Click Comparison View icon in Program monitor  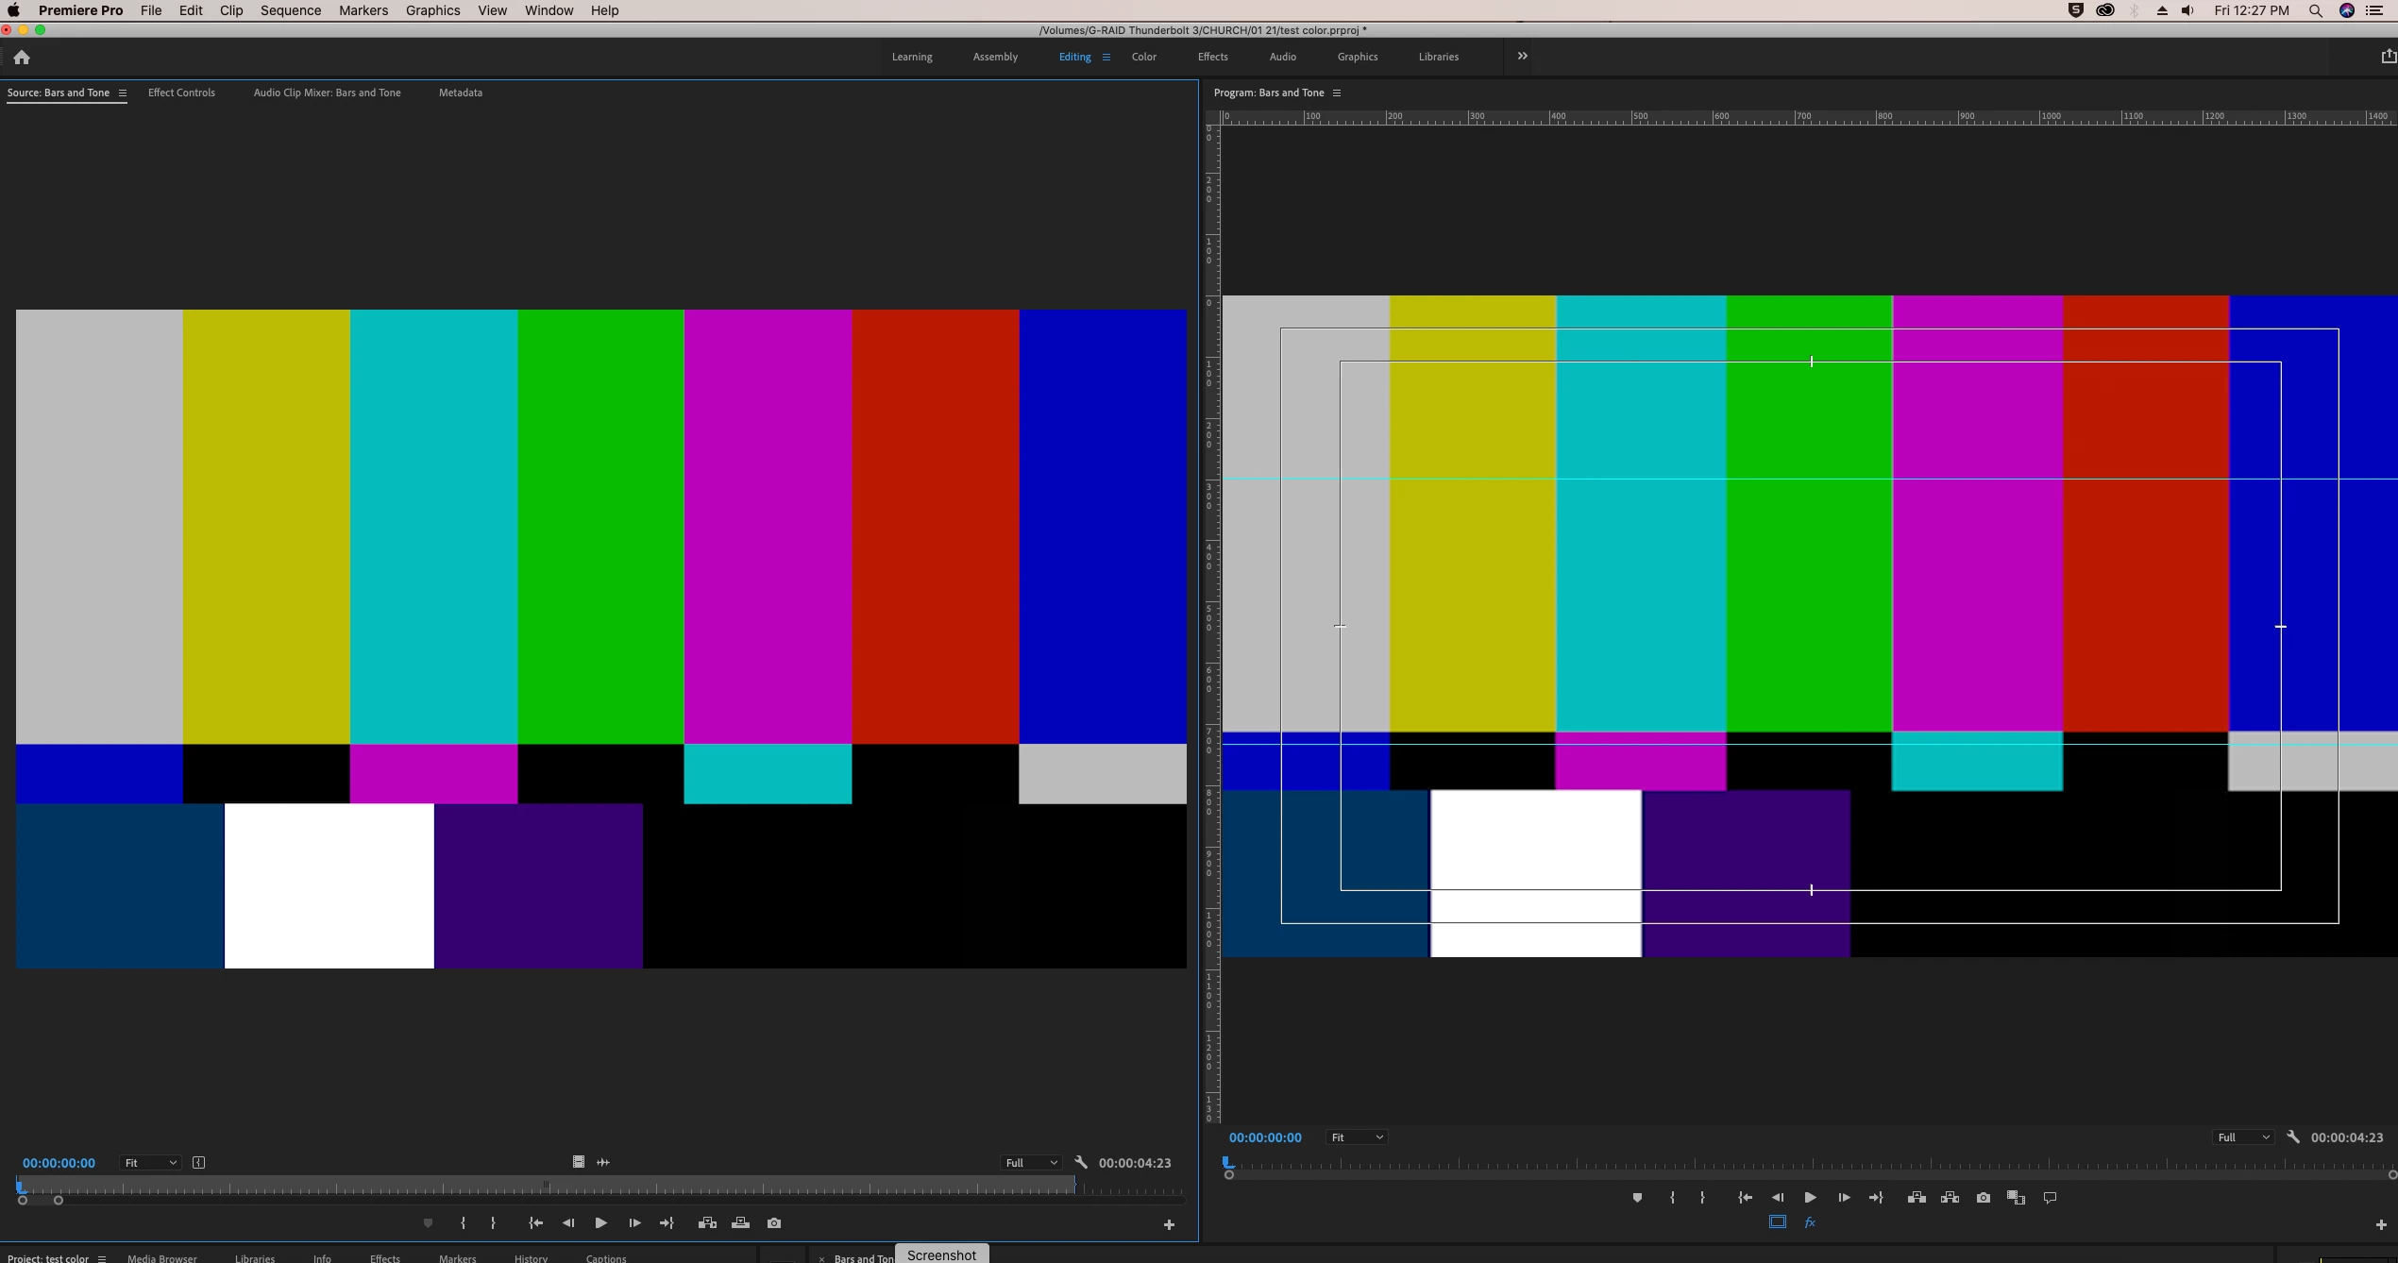pyautogui.click(x=2016, y=1197)
